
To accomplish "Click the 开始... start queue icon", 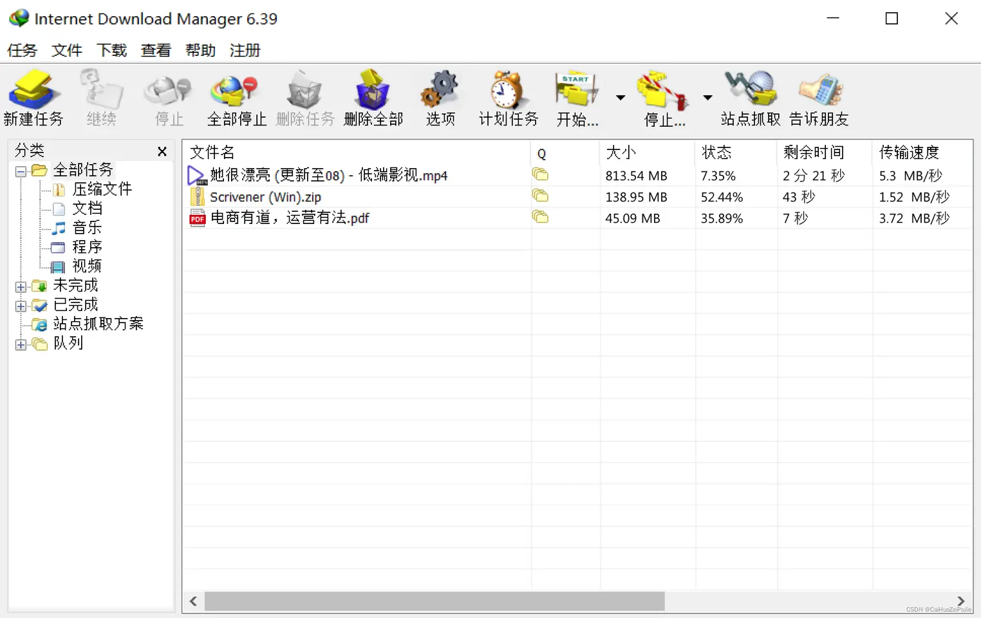I will pos(577,98).
